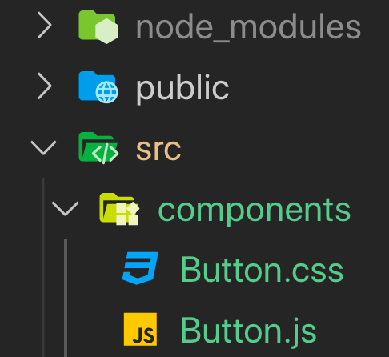
Task: Select the node_modules folder label
Action: tap(248, 27)
